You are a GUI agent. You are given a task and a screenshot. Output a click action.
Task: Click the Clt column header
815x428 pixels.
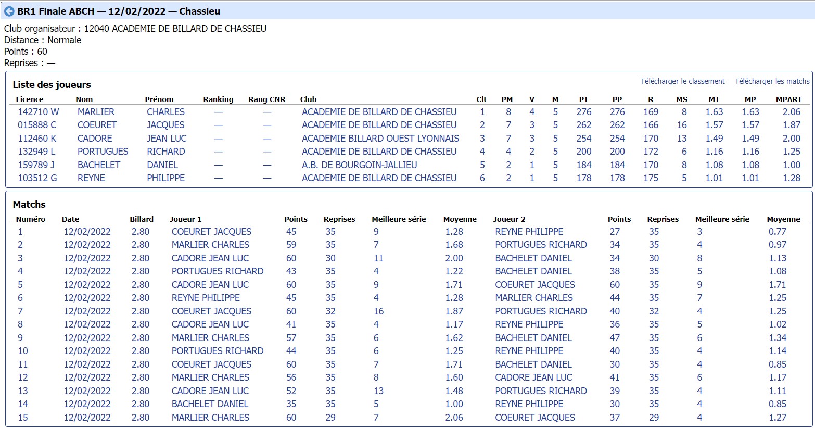coord(481,99)
